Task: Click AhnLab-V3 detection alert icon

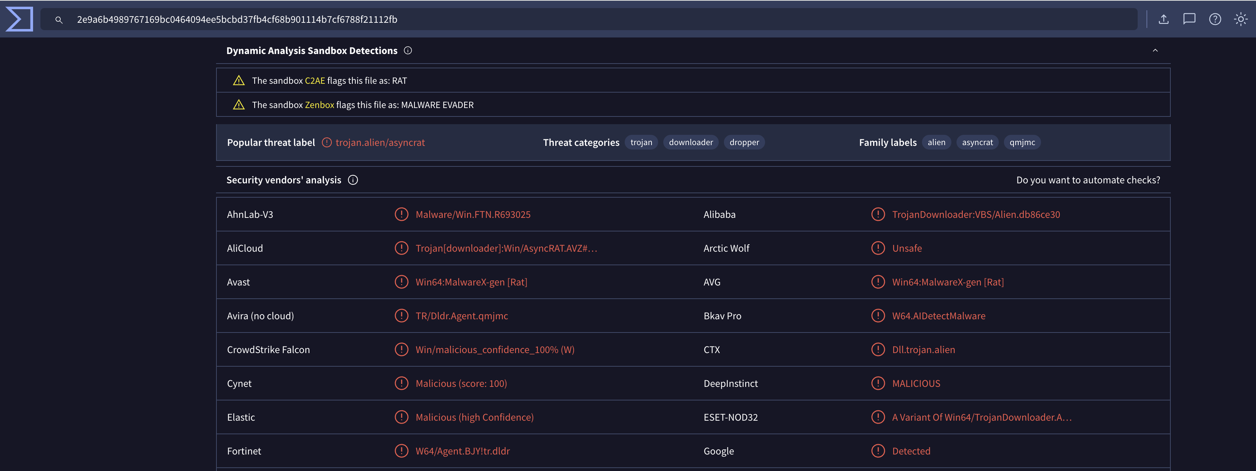Action: [401, 214]
